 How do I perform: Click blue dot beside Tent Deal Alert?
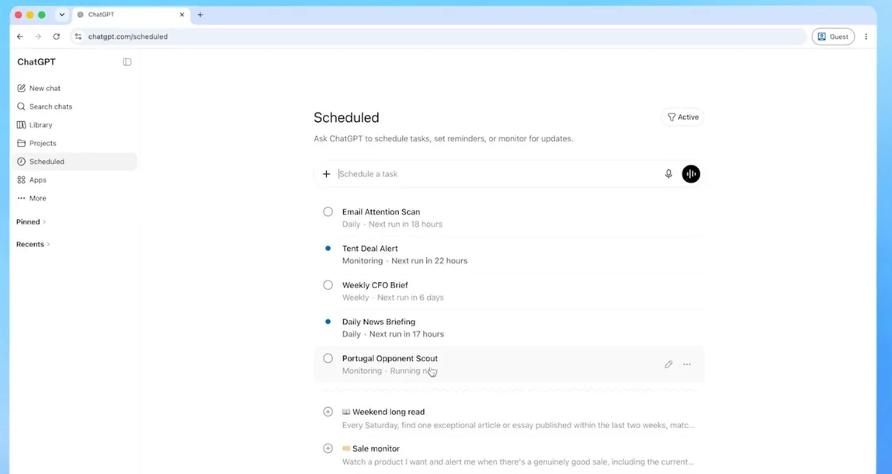(328, 249)
